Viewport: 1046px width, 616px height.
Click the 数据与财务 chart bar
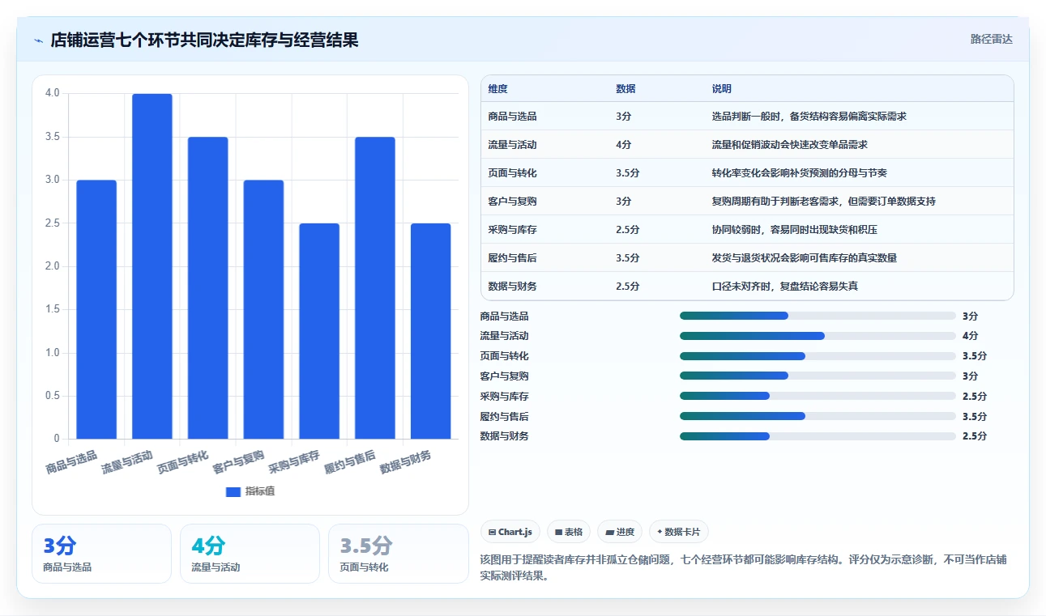430,331
